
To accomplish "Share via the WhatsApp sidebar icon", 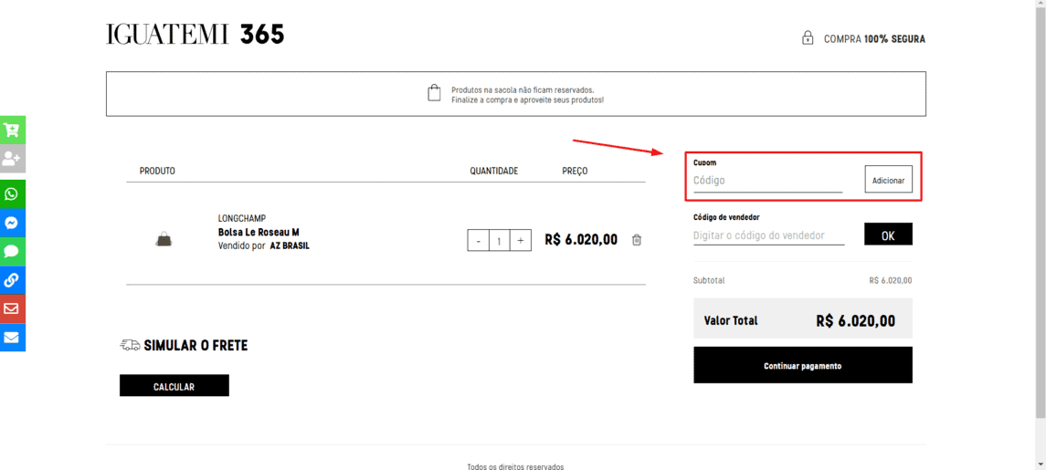I will pyautogui.click(x=12, y=194).
